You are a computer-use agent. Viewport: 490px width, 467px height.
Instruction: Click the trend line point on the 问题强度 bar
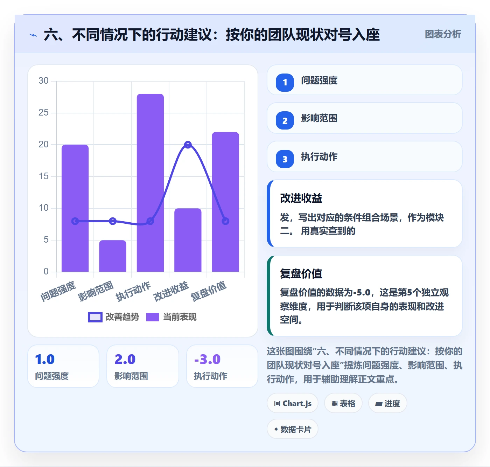click(x=75, y=221)
